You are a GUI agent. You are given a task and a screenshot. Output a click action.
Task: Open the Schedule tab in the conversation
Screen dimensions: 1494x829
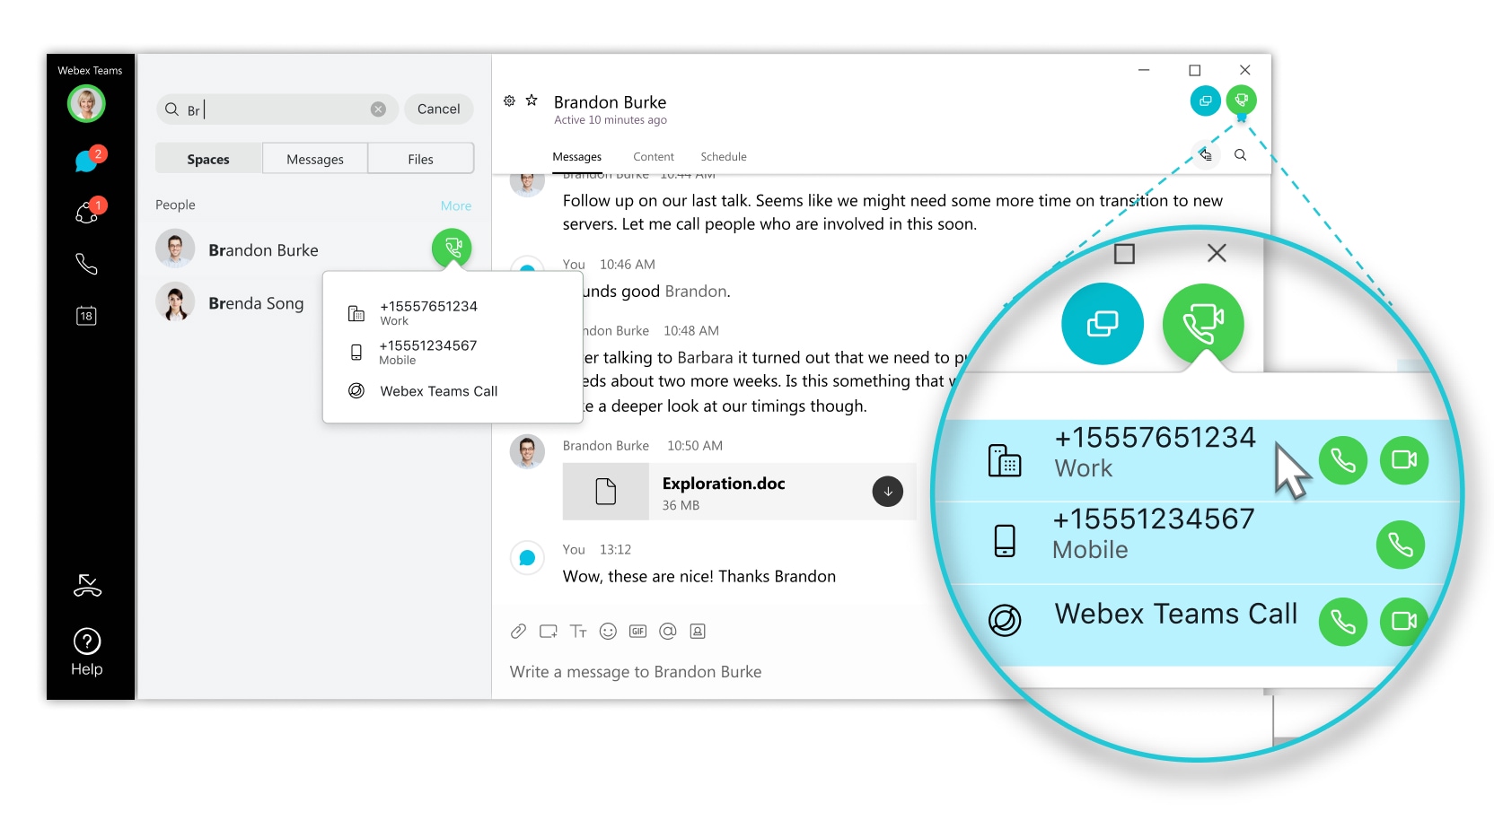[x=724, y=157]
